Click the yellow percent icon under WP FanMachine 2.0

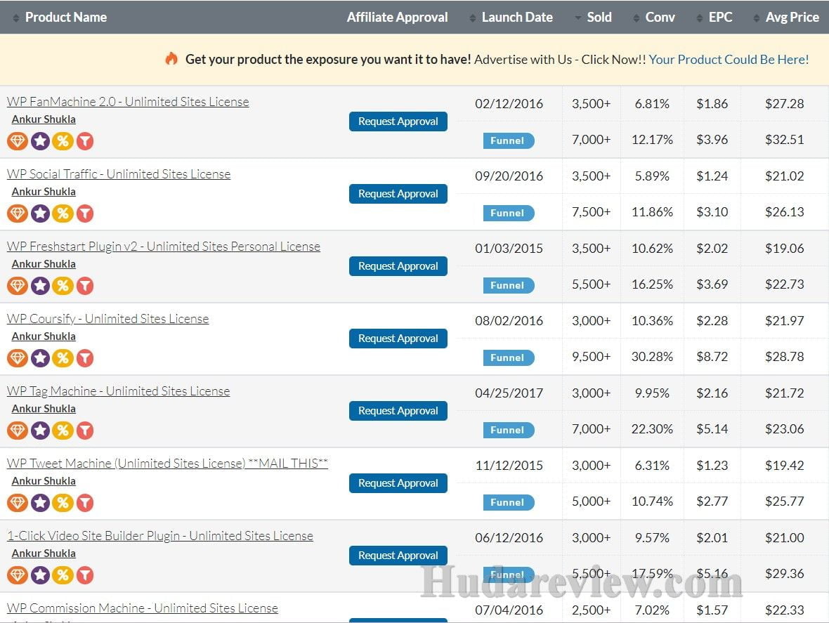[x=63, y=141]
